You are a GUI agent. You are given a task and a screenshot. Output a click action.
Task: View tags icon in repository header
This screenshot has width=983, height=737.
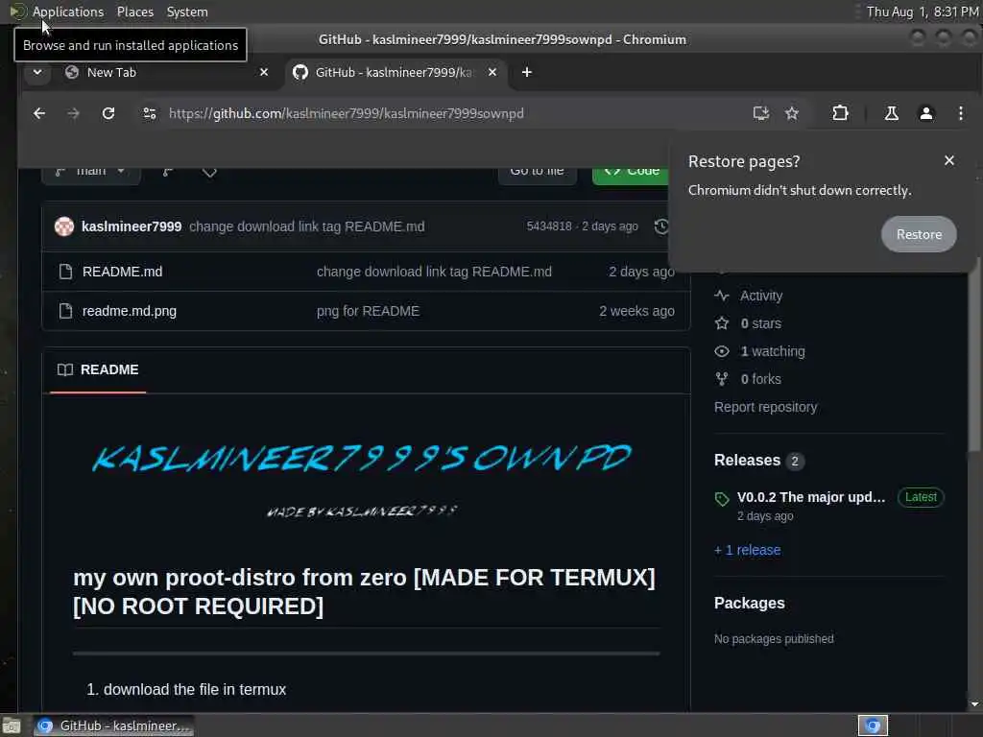click(209, 172)
